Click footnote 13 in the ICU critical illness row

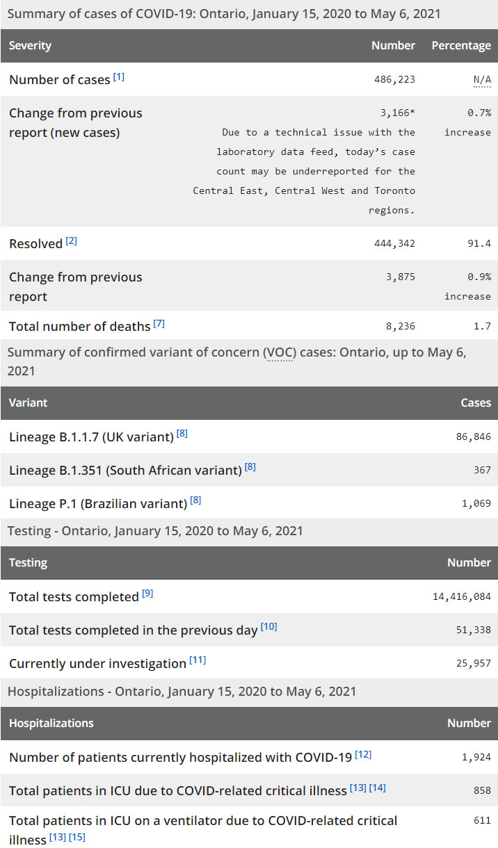pos(358,788)
